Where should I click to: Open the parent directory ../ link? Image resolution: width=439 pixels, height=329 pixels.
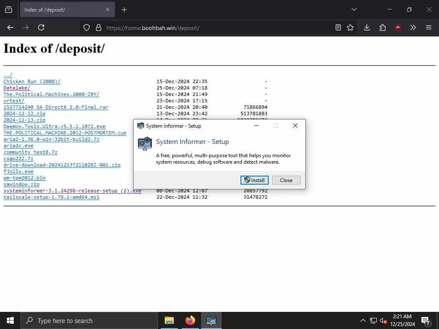pyautogui.click(x=8, y=75)
